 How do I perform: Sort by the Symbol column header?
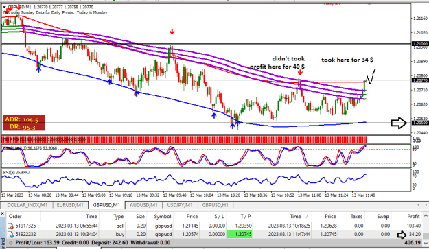point(162,217)
